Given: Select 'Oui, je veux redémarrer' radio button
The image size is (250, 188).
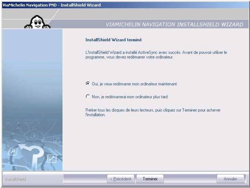Looking at the screenshot, I should tap(88, 83).
